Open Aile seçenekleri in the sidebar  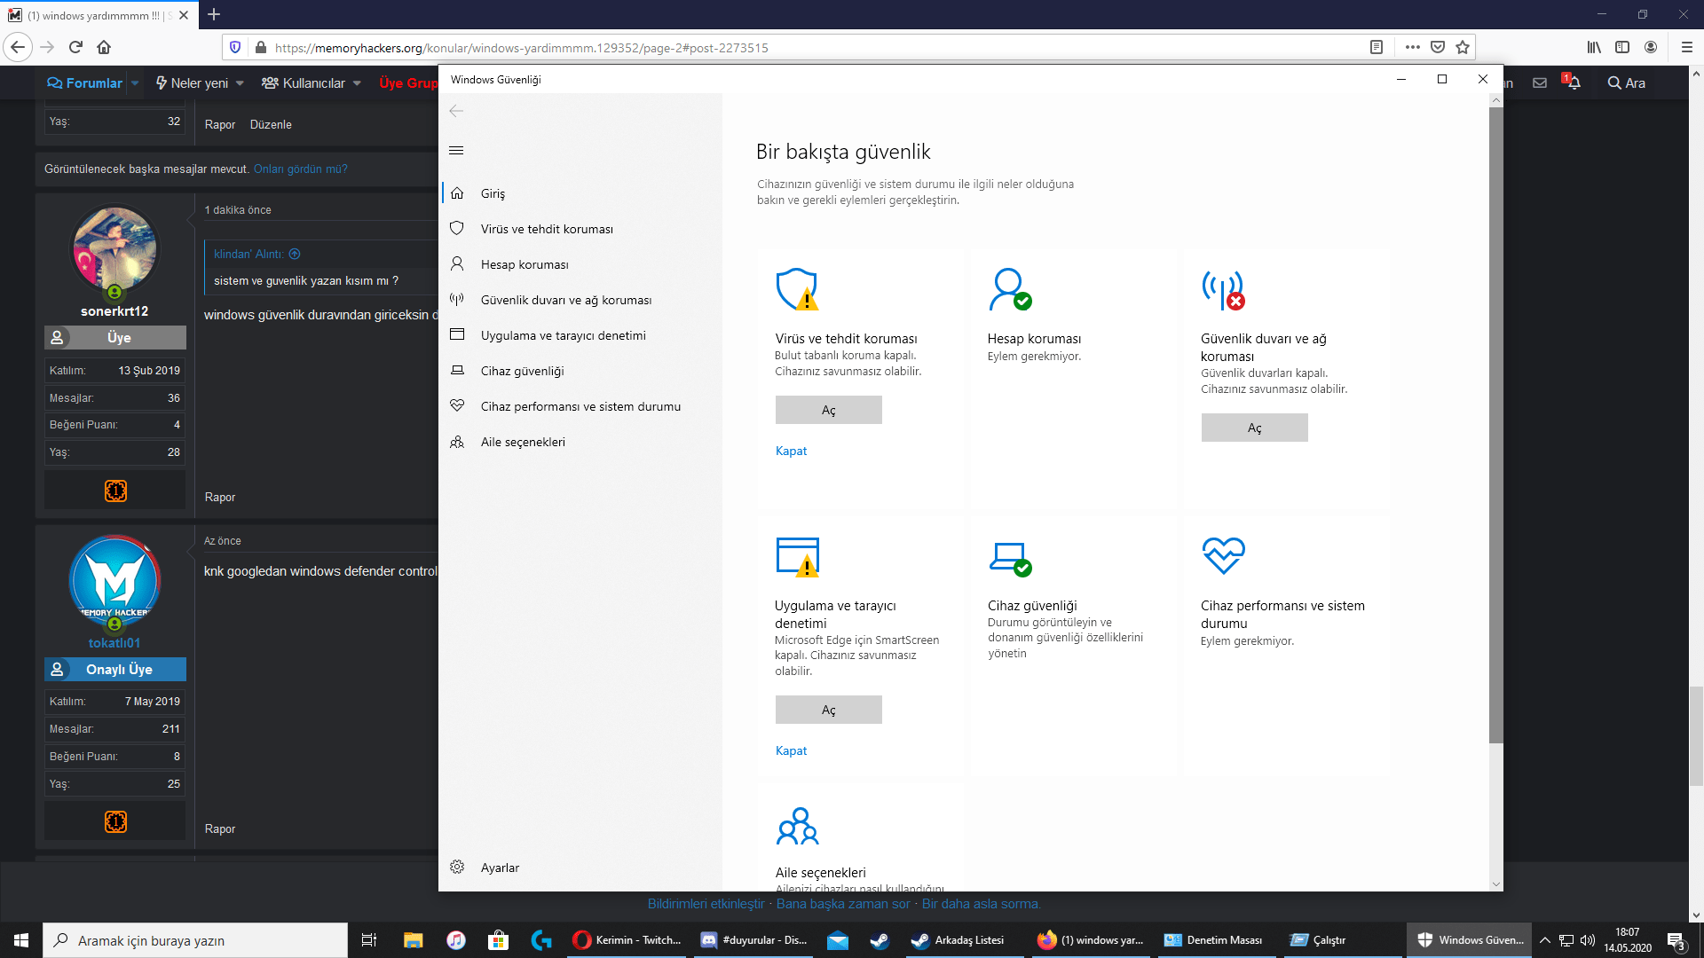click(x=581, y=442)
